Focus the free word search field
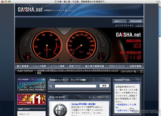The height and width of the screenshot is (116, 161). [x=75, y=86]
